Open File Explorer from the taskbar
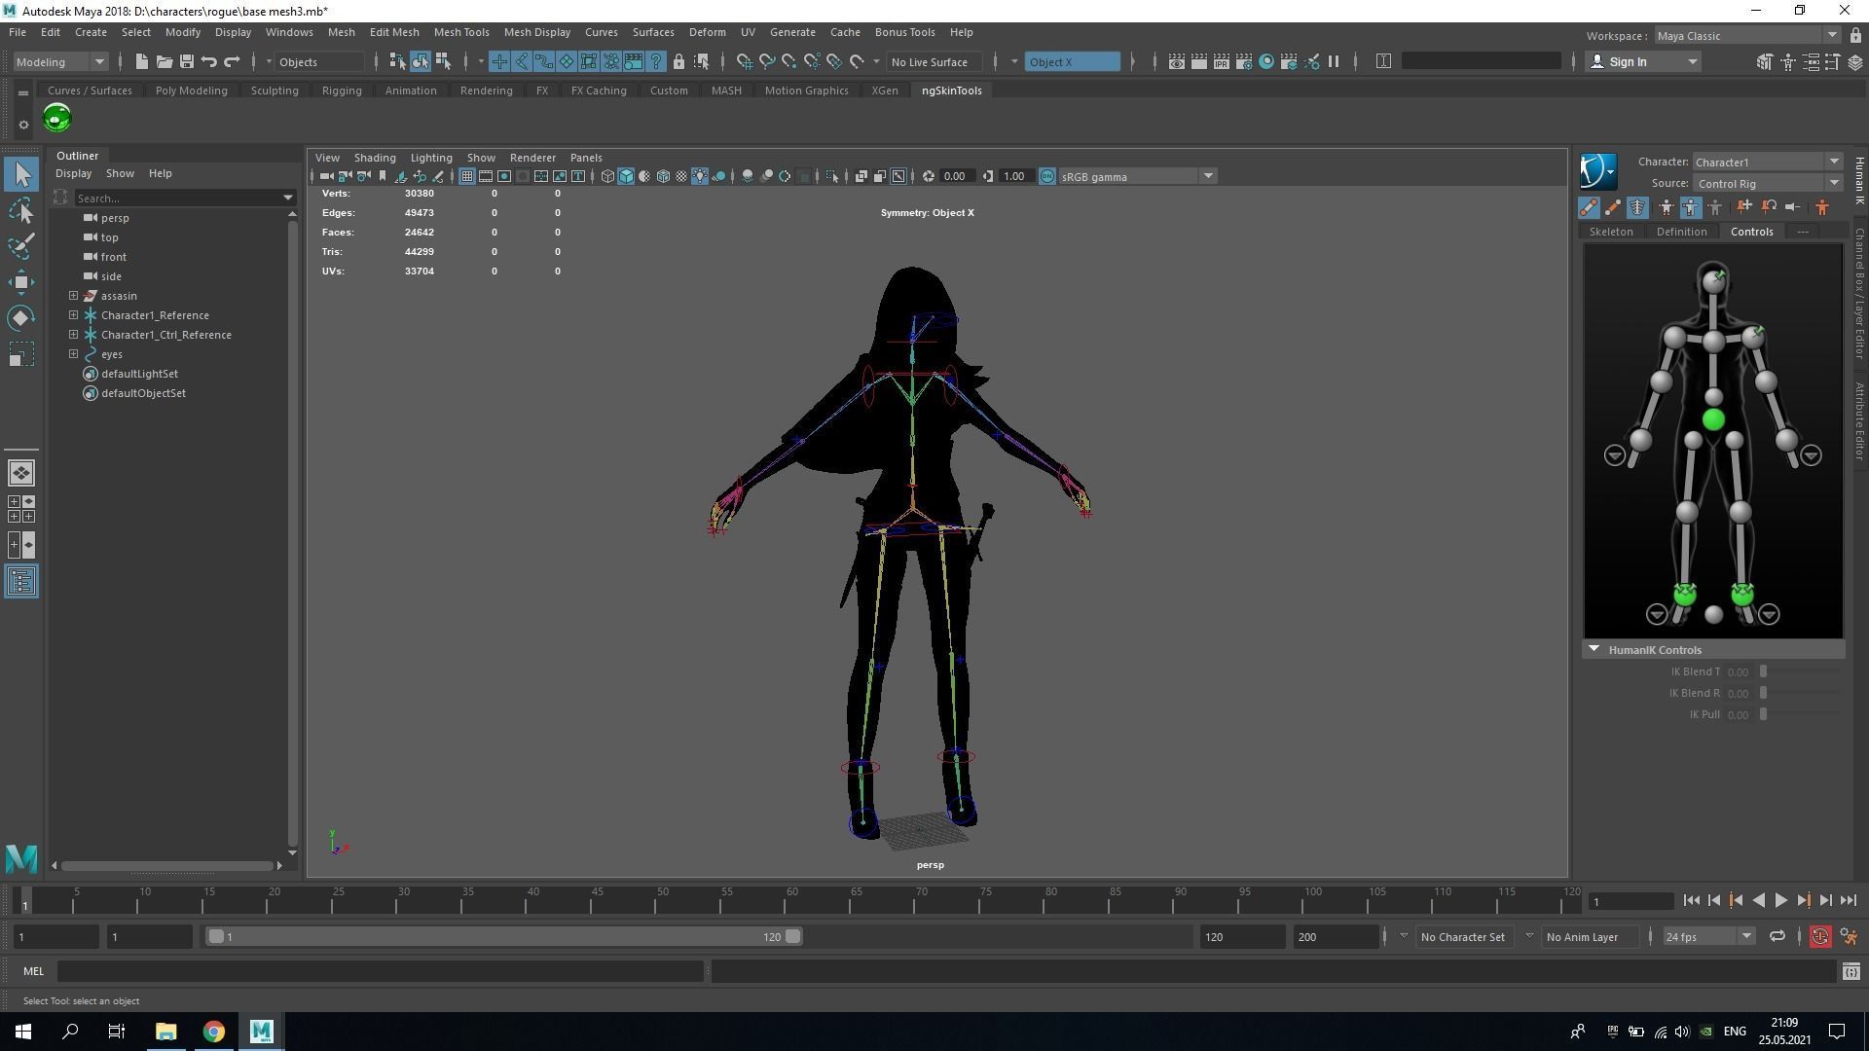 coord(165,1032)
